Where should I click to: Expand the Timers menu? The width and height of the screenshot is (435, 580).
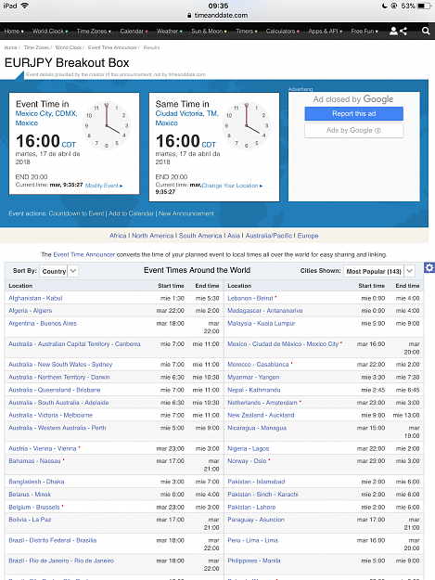tap(247, 31)
